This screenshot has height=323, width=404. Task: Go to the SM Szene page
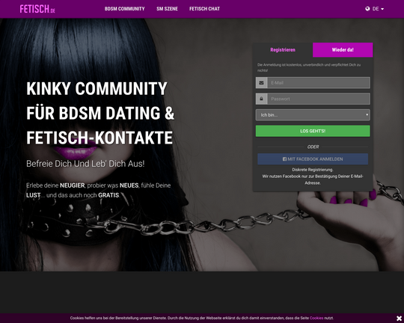point(167,9)
